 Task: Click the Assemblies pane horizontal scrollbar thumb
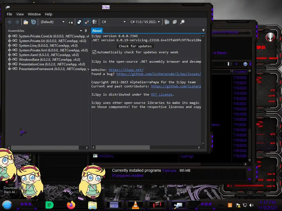(45, 148)
